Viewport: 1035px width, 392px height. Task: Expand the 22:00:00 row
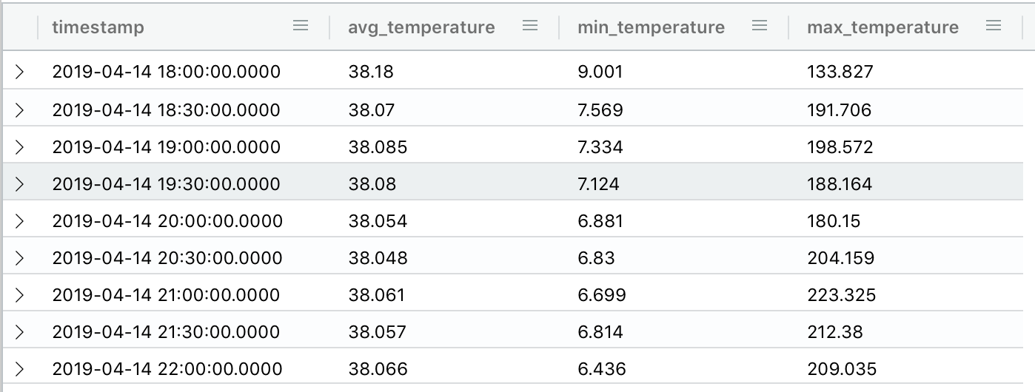[x=20, y=368]
